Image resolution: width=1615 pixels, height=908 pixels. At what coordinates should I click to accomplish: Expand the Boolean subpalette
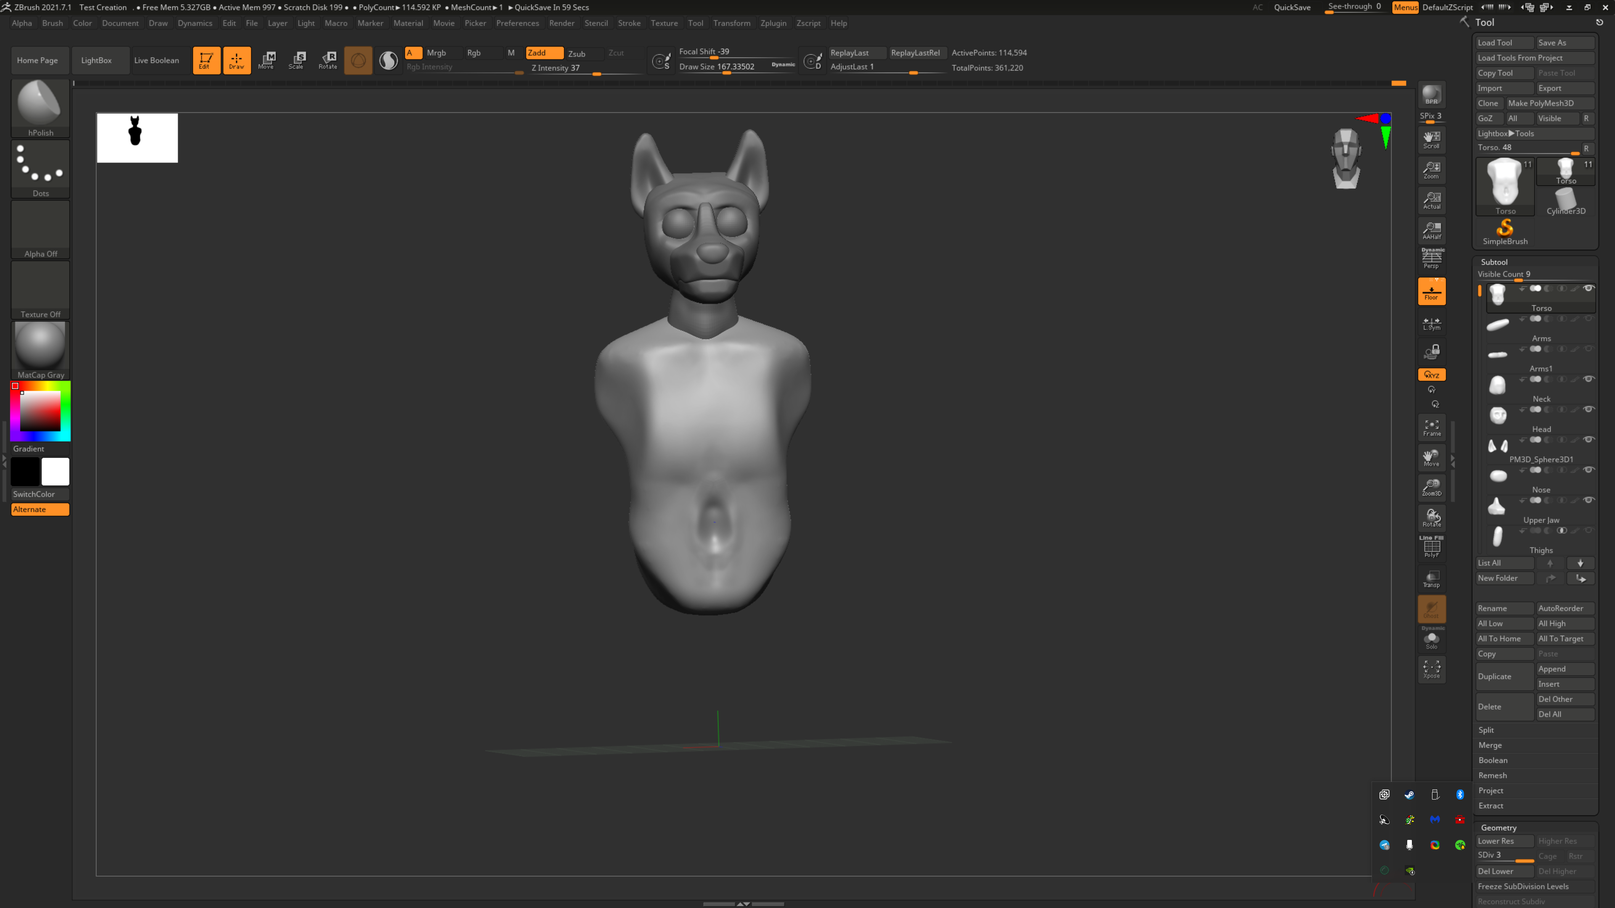[1493, 760]
